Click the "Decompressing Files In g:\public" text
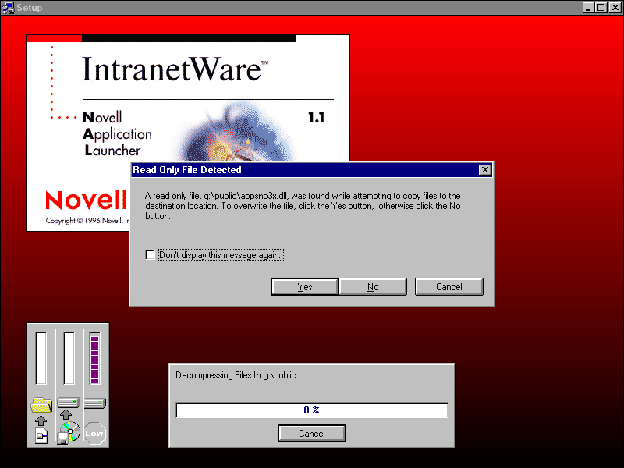Viewport: 624px width, 468px height. click(236, 375)
